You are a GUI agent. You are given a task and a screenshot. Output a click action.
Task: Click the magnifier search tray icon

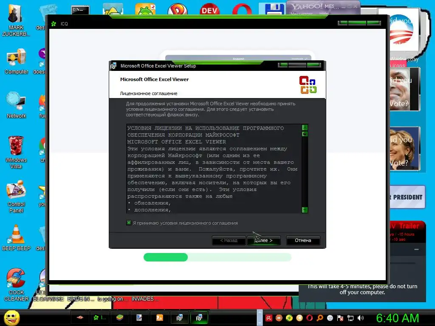[x=320, y=318]
